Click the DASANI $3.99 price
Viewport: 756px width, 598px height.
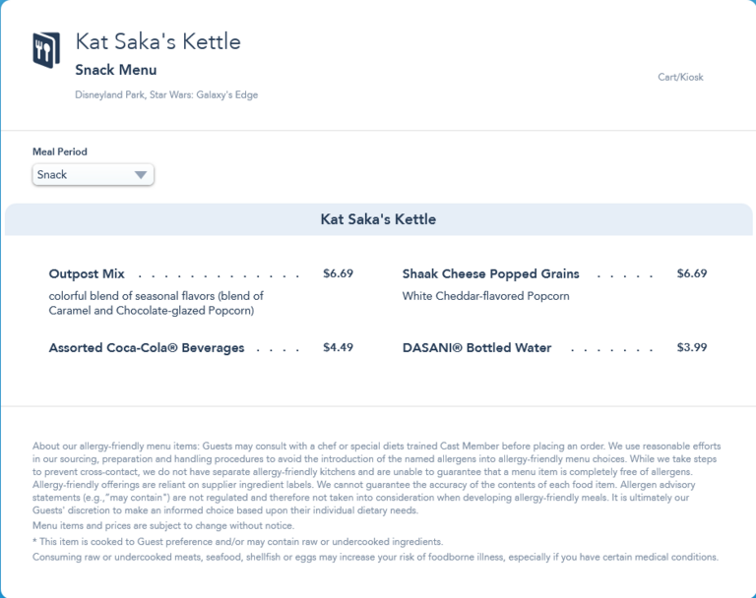point(691,347)
